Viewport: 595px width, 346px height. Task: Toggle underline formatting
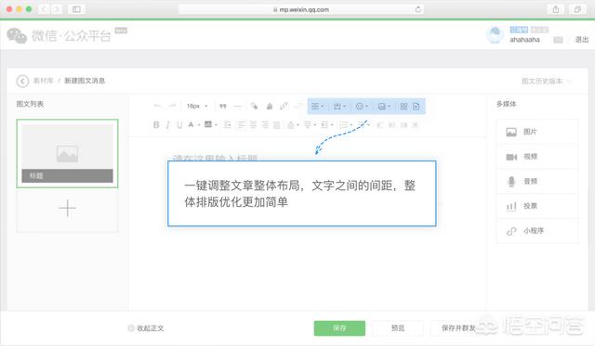point(179,124)
